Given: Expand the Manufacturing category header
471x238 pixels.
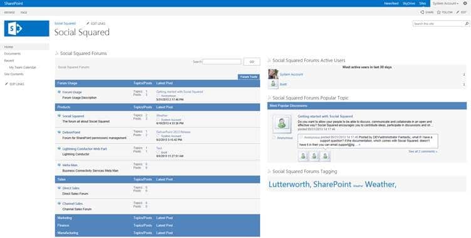Looking at the screenshot, I should pos(157,233).
